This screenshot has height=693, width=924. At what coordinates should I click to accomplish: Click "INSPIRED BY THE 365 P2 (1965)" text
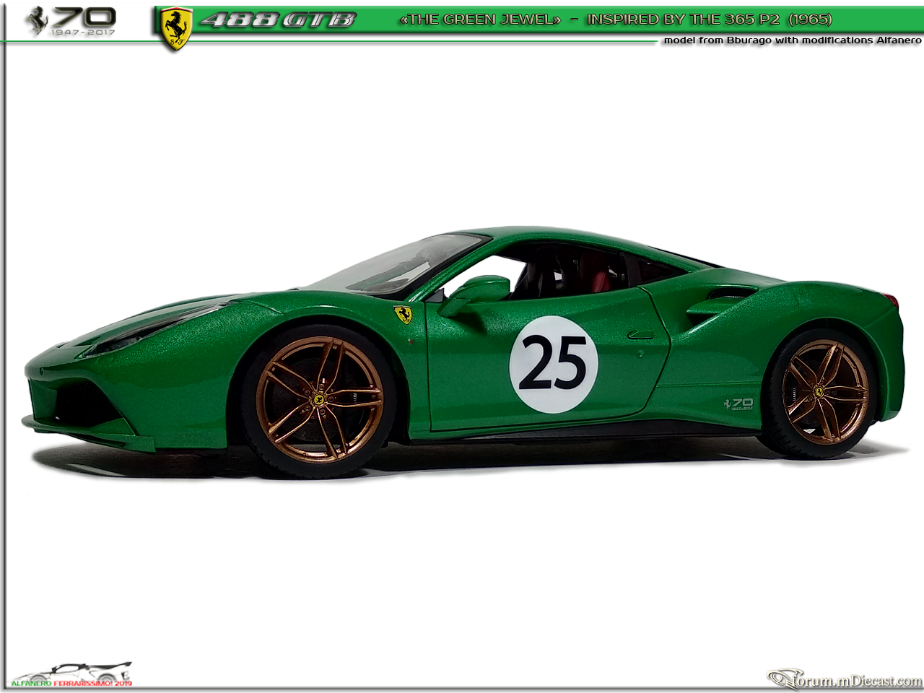pyautogui.click(x=710, y=19)
